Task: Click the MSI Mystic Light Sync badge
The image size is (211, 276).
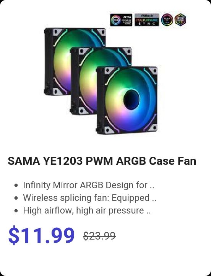Action: coord(121,20)
